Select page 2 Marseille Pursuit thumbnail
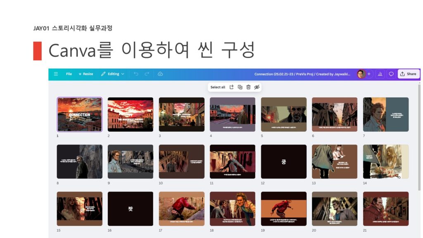The image size is (423, 238). click(130, 114)
